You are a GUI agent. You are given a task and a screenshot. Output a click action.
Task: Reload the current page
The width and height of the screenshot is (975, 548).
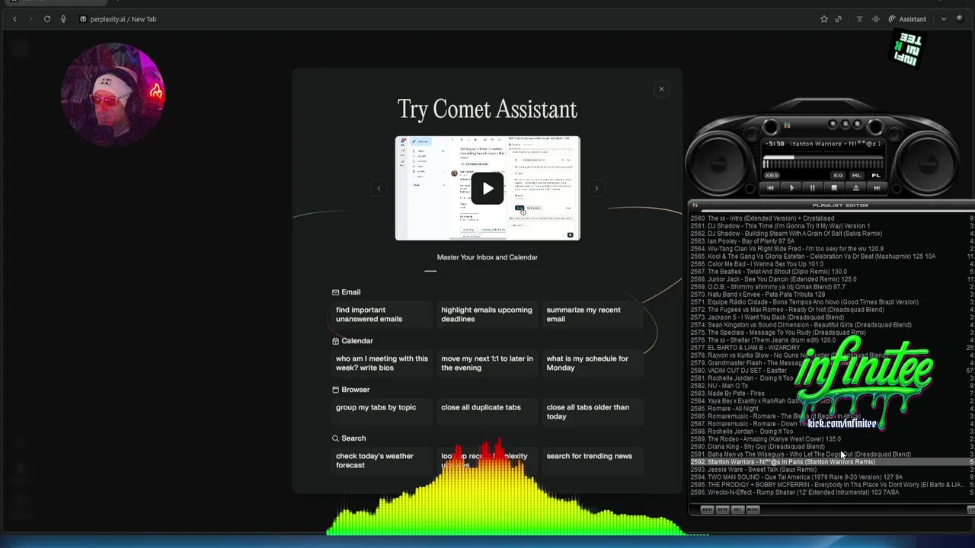tap(47, 19)
